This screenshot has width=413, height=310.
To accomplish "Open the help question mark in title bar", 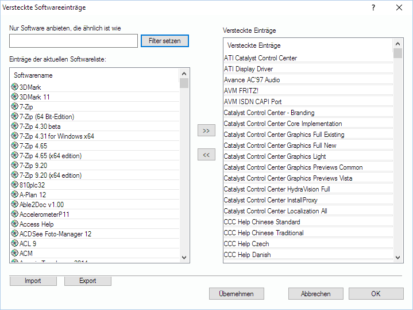I will (x=373, y=7).
